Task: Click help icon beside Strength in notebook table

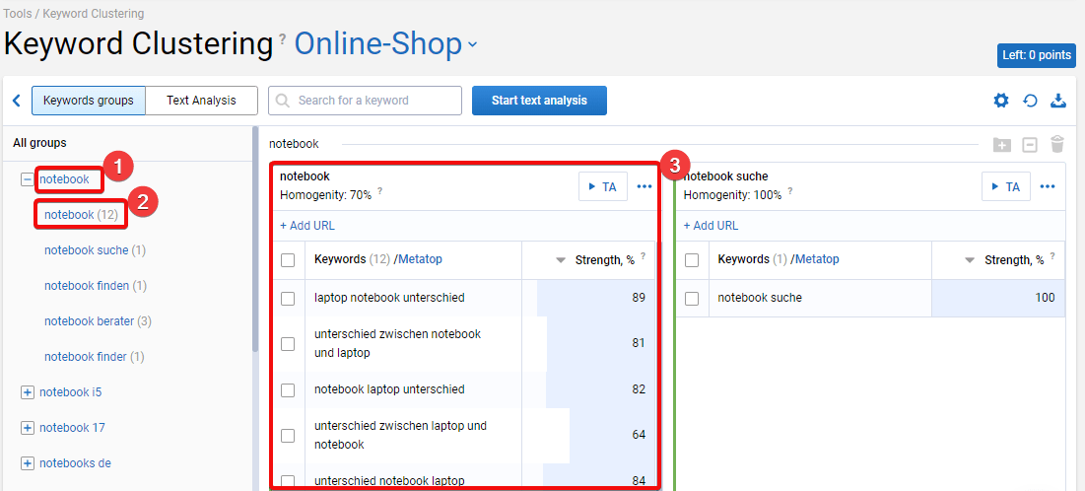Action: (643, 256)
